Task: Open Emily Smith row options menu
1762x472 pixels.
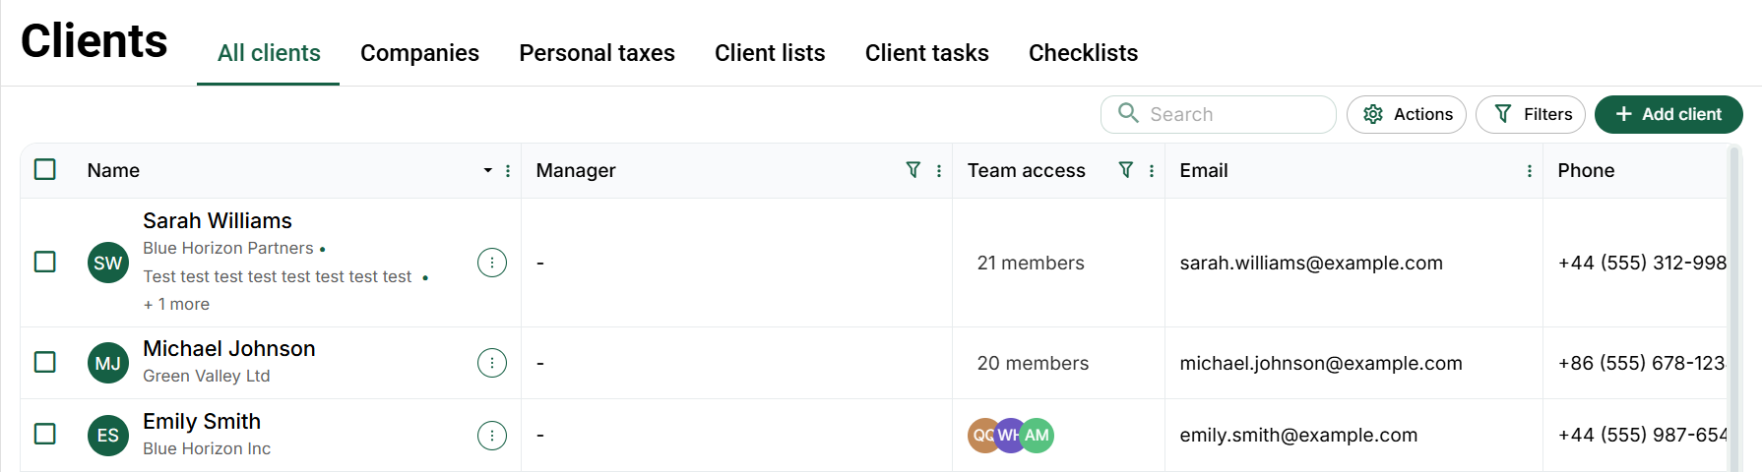Action: (x=492, y=435)
